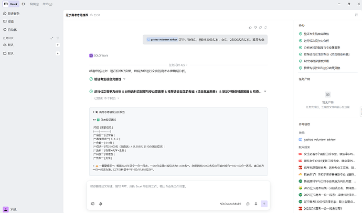Screen dimensions: 362x213
Task: Click the 辽宁高考志愿推荐 task title
Action: [x=77, y=15]
